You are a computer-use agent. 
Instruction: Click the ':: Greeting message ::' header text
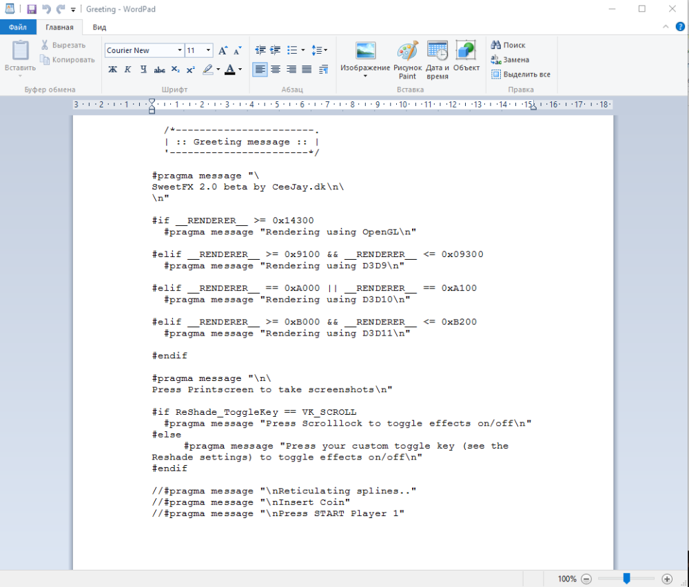click(x=241, y=142)
